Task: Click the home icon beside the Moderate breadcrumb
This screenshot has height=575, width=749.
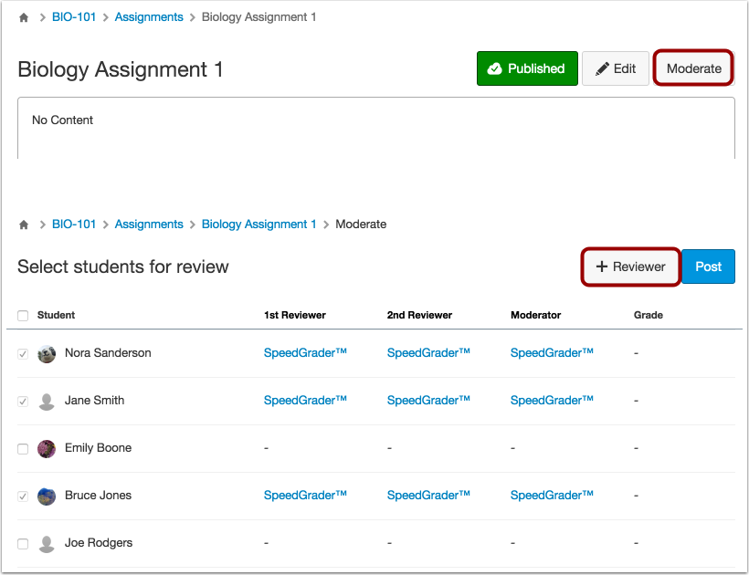Action: [23, 224]
